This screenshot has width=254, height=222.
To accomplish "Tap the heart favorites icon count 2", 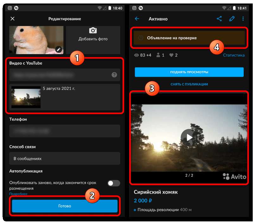I will 171,55.
